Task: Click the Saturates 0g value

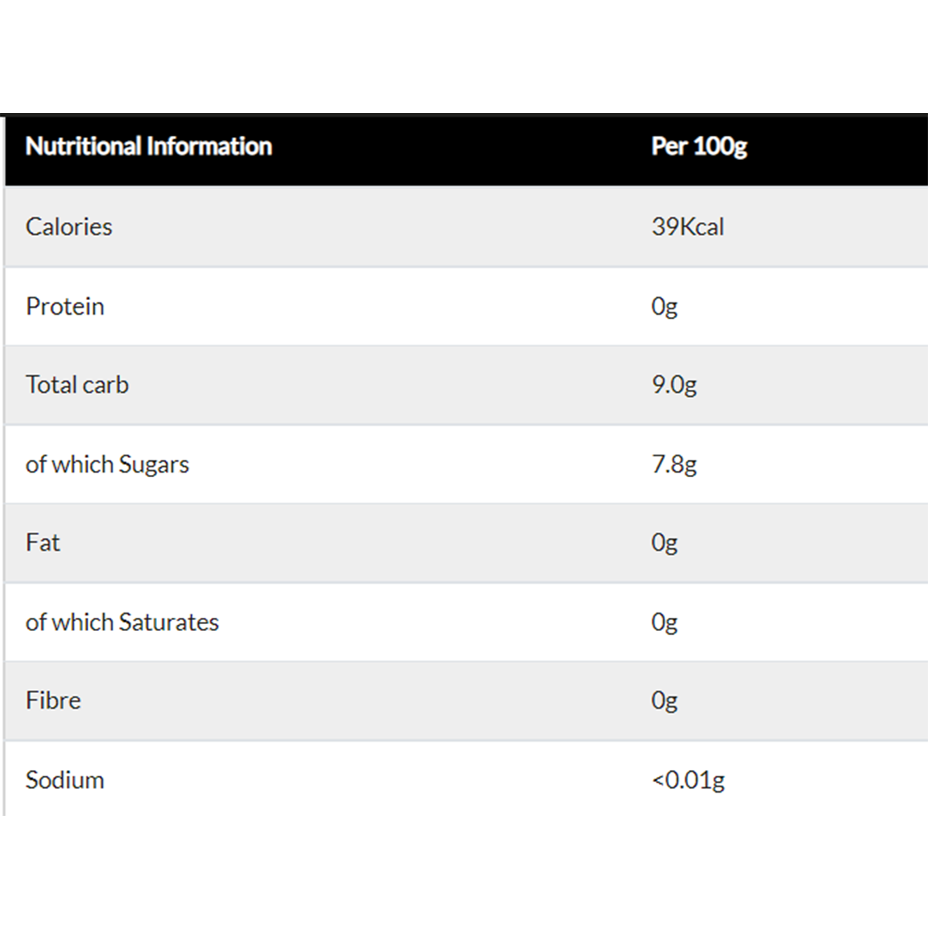Action: [x=664, y=622]
